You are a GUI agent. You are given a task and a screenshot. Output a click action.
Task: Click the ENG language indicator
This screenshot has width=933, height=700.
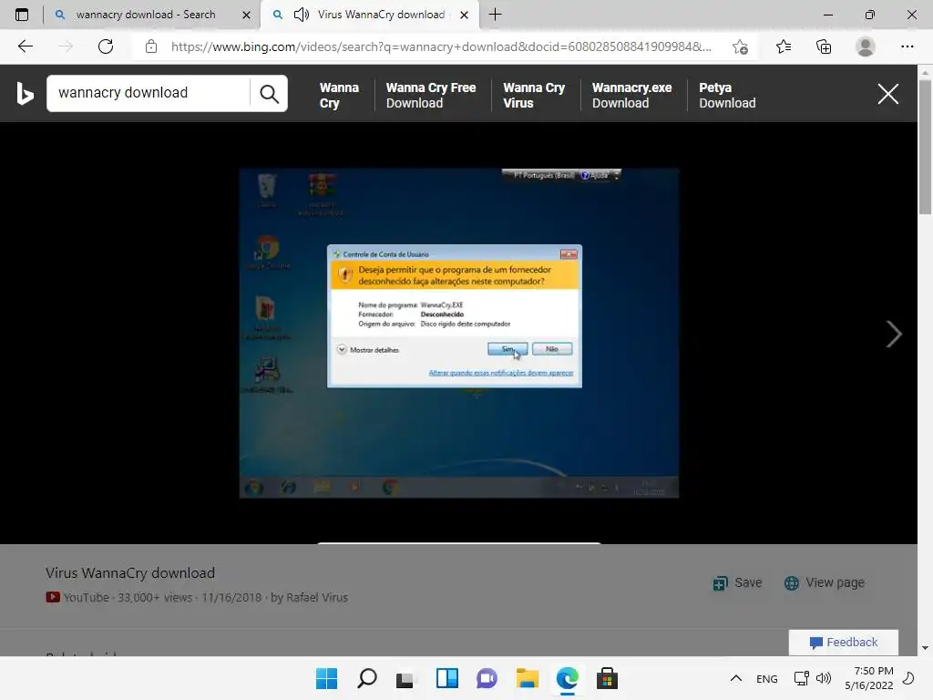[x=767, y=678]
